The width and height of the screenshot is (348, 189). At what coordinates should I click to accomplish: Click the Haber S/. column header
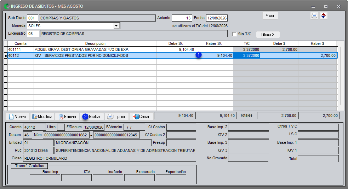pos(214,43)
